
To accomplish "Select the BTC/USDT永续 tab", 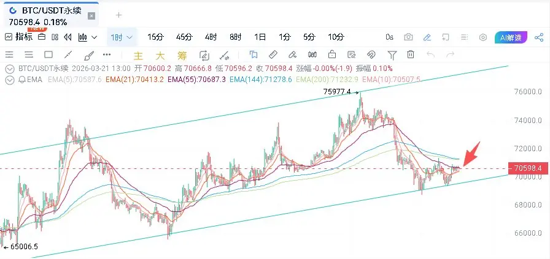I will (x=50, y=14).
